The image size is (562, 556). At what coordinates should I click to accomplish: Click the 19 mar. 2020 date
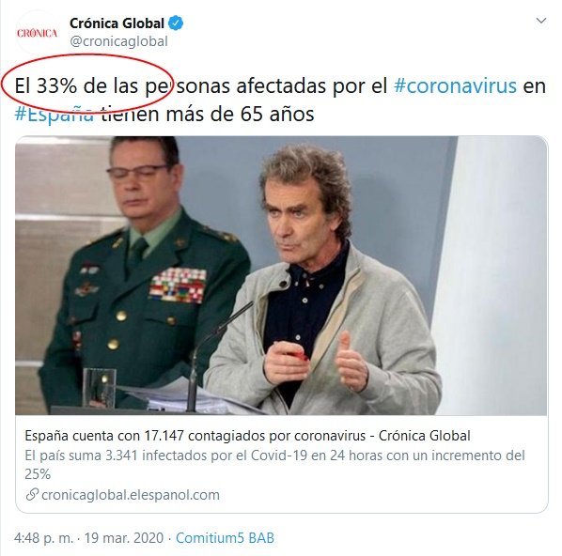[x=124, y=538]
